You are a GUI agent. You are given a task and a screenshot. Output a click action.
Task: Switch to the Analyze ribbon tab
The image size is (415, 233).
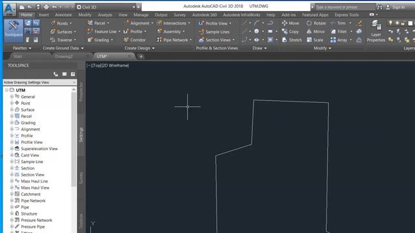pos(105,15)
